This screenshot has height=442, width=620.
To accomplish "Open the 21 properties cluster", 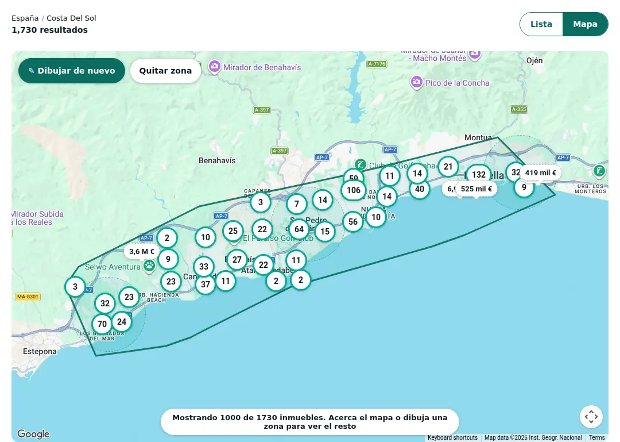I will (x=448, y=167).
